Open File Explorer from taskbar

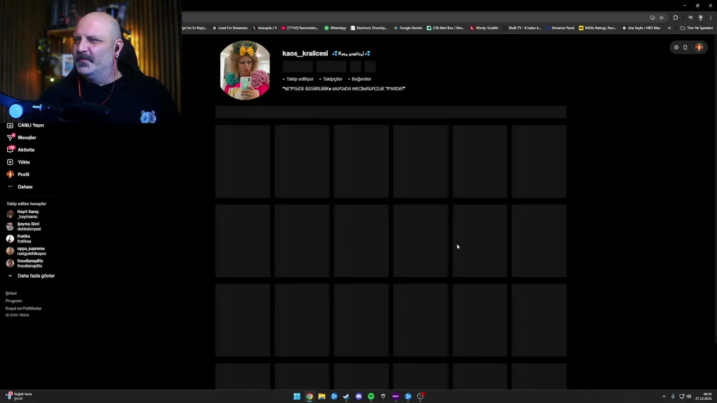(322, 396)
